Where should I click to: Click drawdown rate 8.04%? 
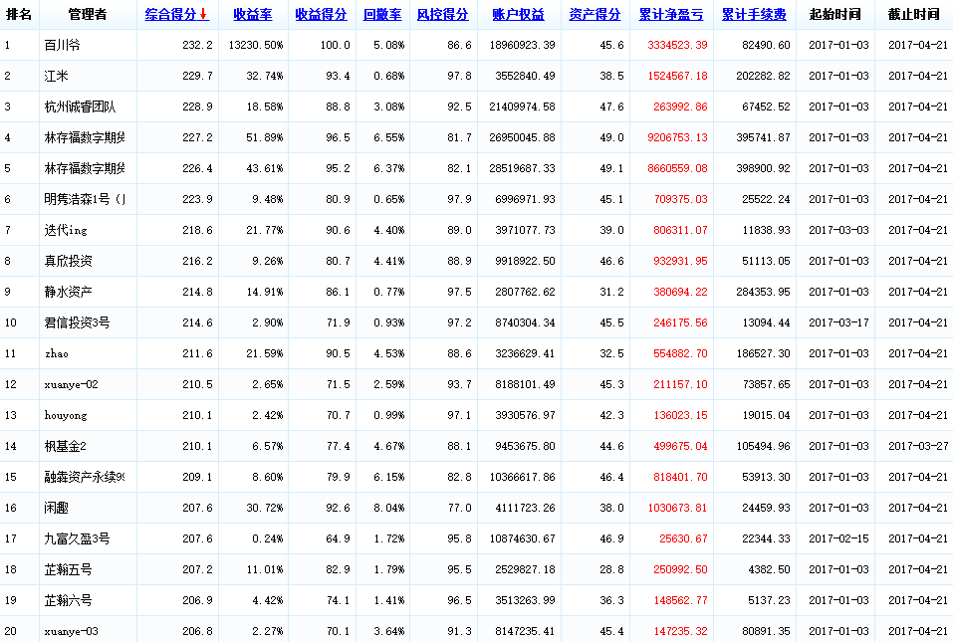pos(389,508)
